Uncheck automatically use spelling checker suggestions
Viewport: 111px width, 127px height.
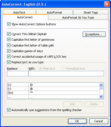[x=9, y=110]
